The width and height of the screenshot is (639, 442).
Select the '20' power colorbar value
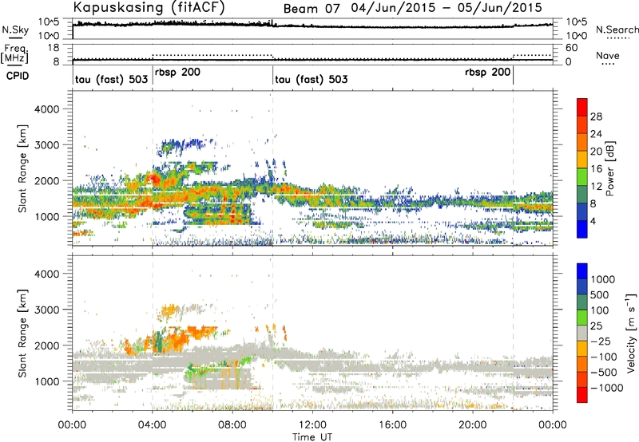(596, 152)
